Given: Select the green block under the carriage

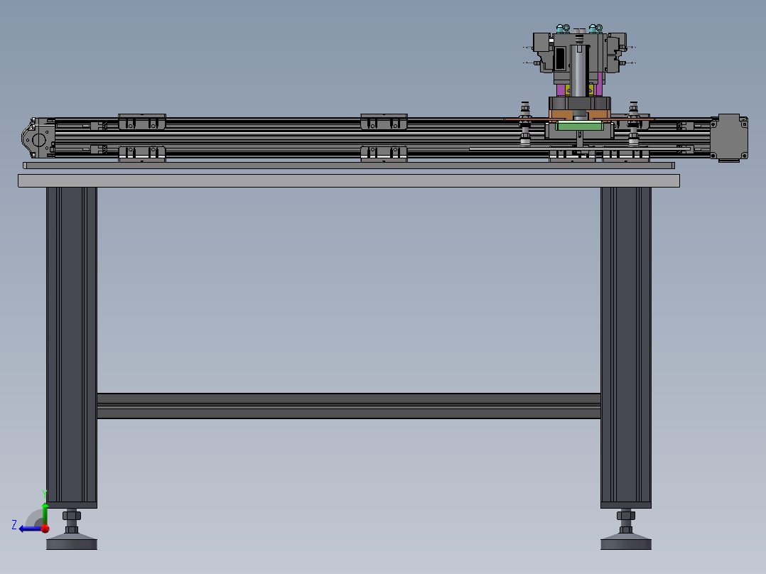Looking at the screenshot, I should pyautogui.click(x=579, y=126).
